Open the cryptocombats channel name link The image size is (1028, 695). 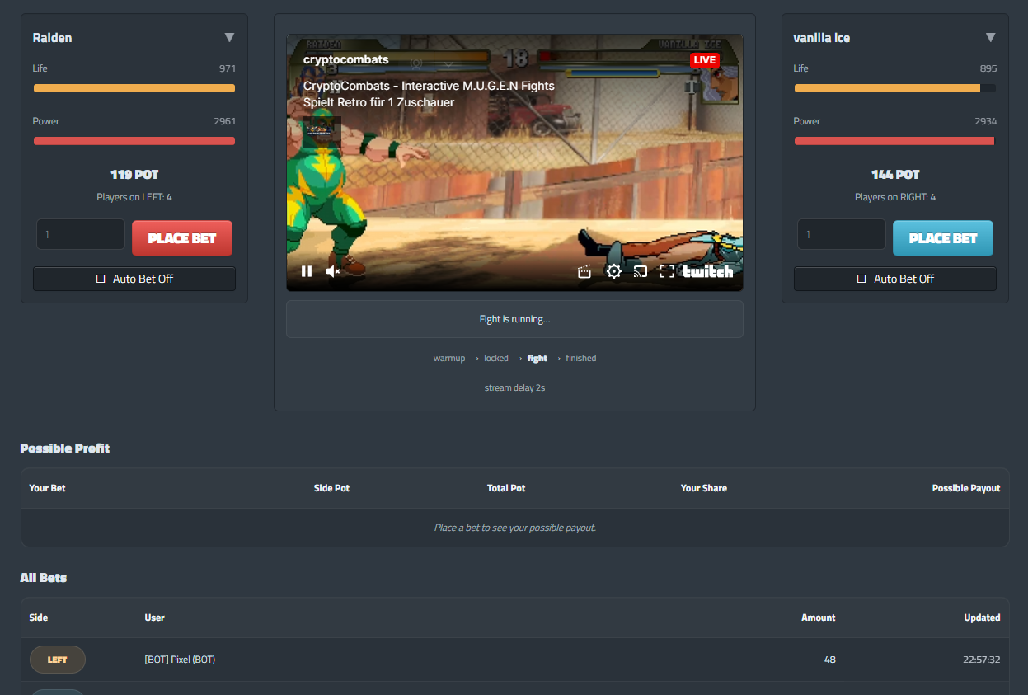point(346,59)
